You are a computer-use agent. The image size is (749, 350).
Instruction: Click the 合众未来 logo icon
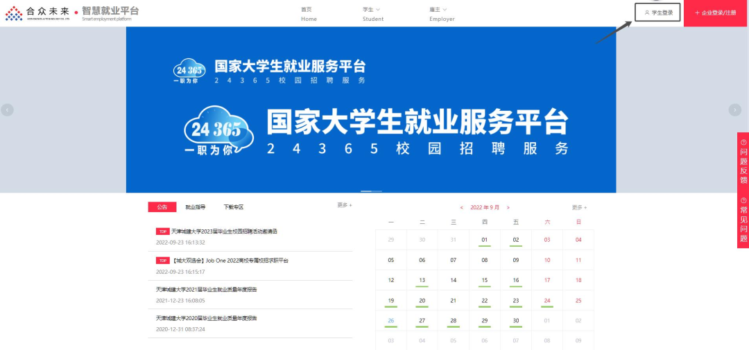tap(14, 13)
